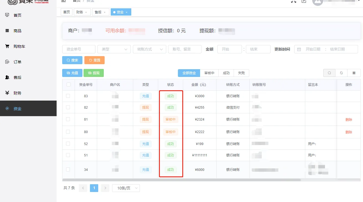Image resolution: width=363 pixels, height=202 pixels.
Task: Focus the 资金单号 input field
Action: point(79,49)
